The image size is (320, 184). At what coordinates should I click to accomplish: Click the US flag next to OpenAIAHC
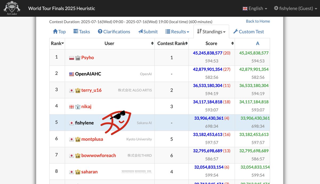pos(71,74)
